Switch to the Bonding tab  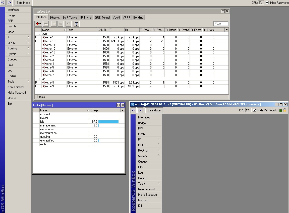pos(138,18)
